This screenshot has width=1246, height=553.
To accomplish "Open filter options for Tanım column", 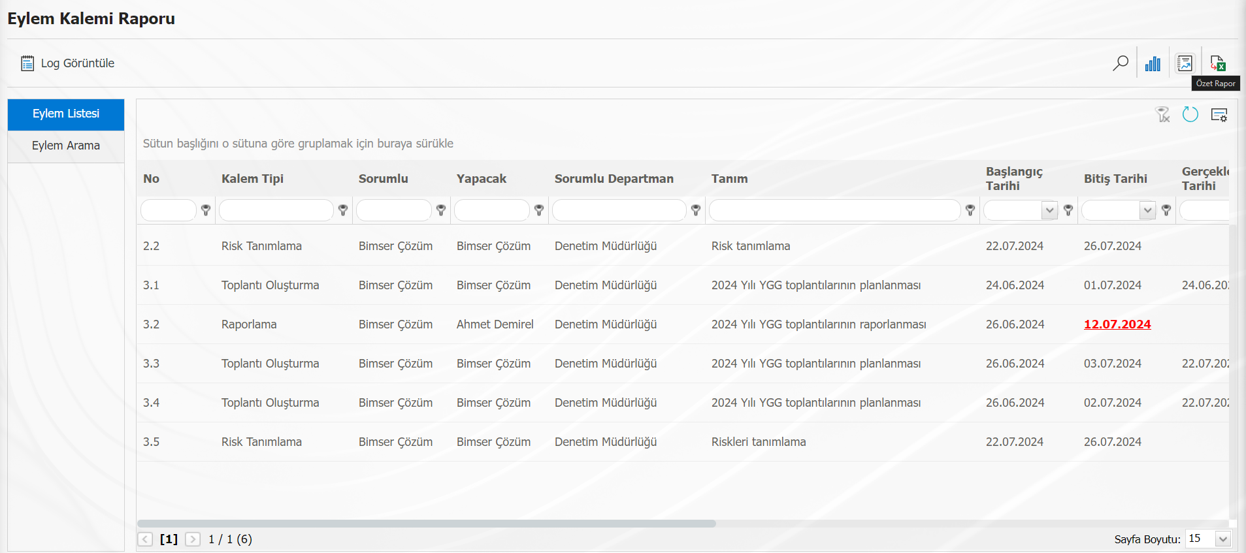I will pyautogui.click(x=970, y=210).
